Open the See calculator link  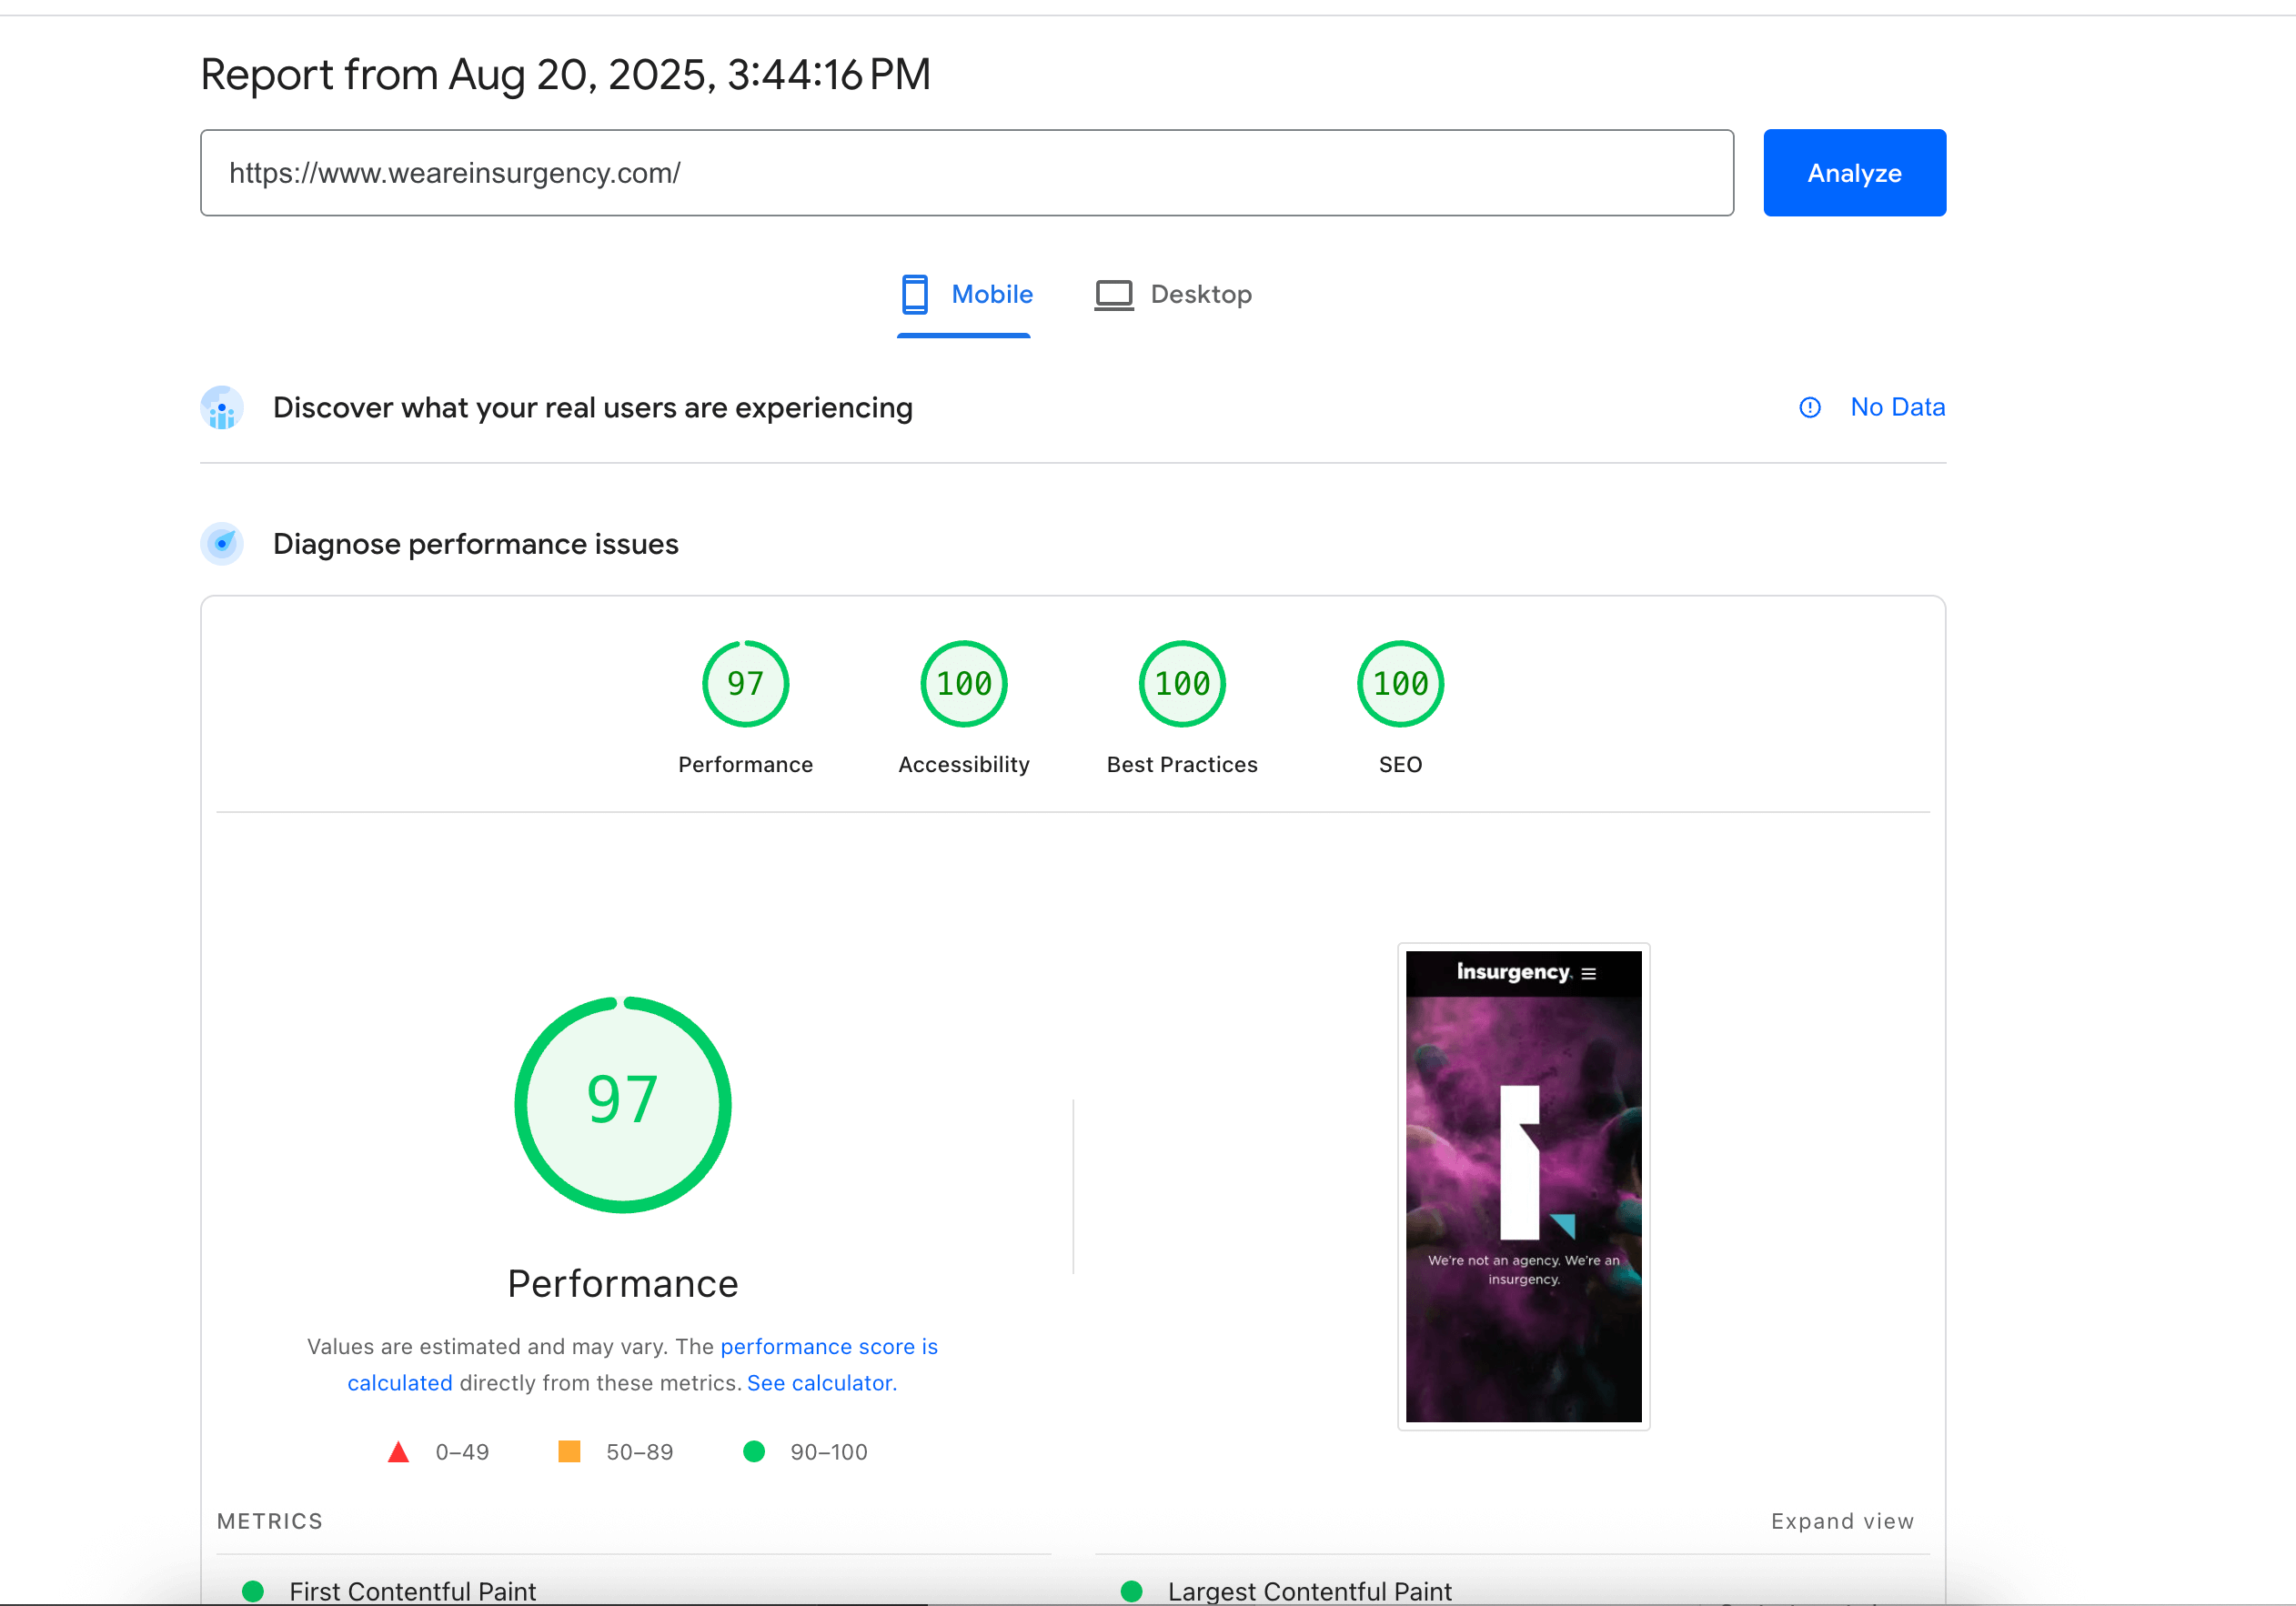(821, 1382)
